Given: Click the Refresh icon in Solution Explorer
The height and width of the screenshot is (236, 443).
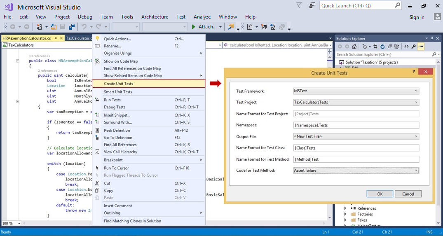Looking at the screenshot, I should click(x=382, y=47).
